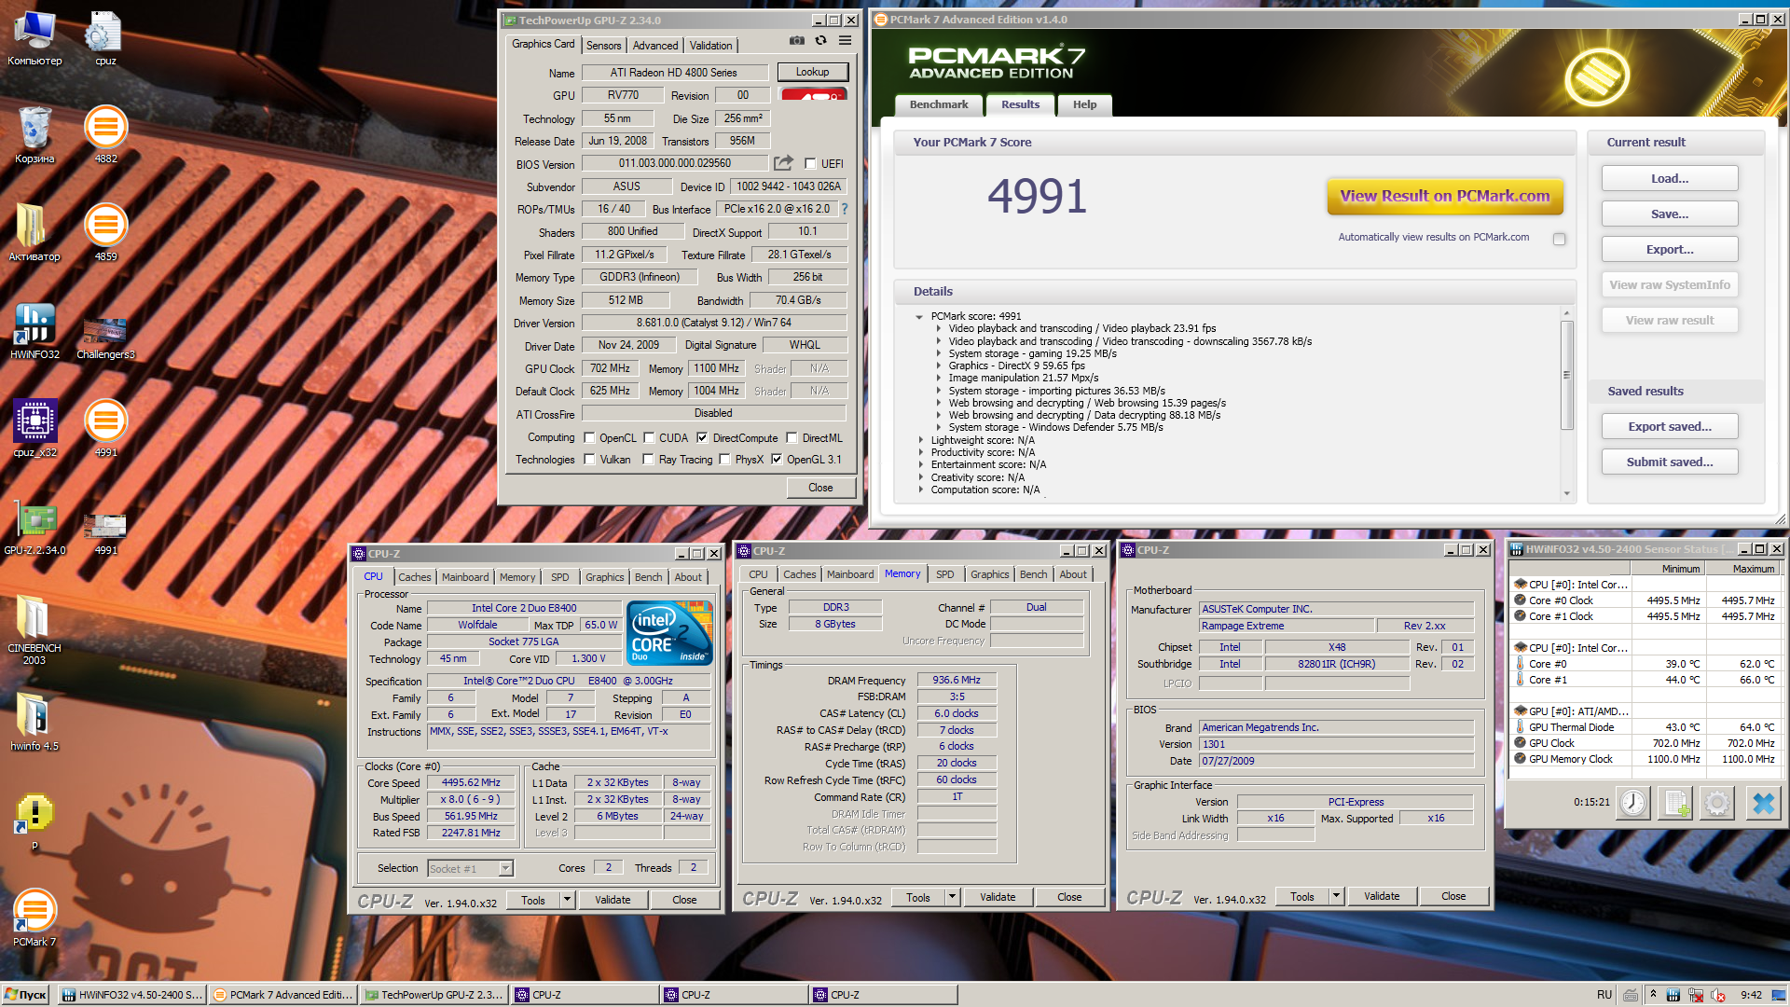Click the Load... button in PCMark
The image size is (1790, 1007).
pyautogui.click(x=1669, y=178)
